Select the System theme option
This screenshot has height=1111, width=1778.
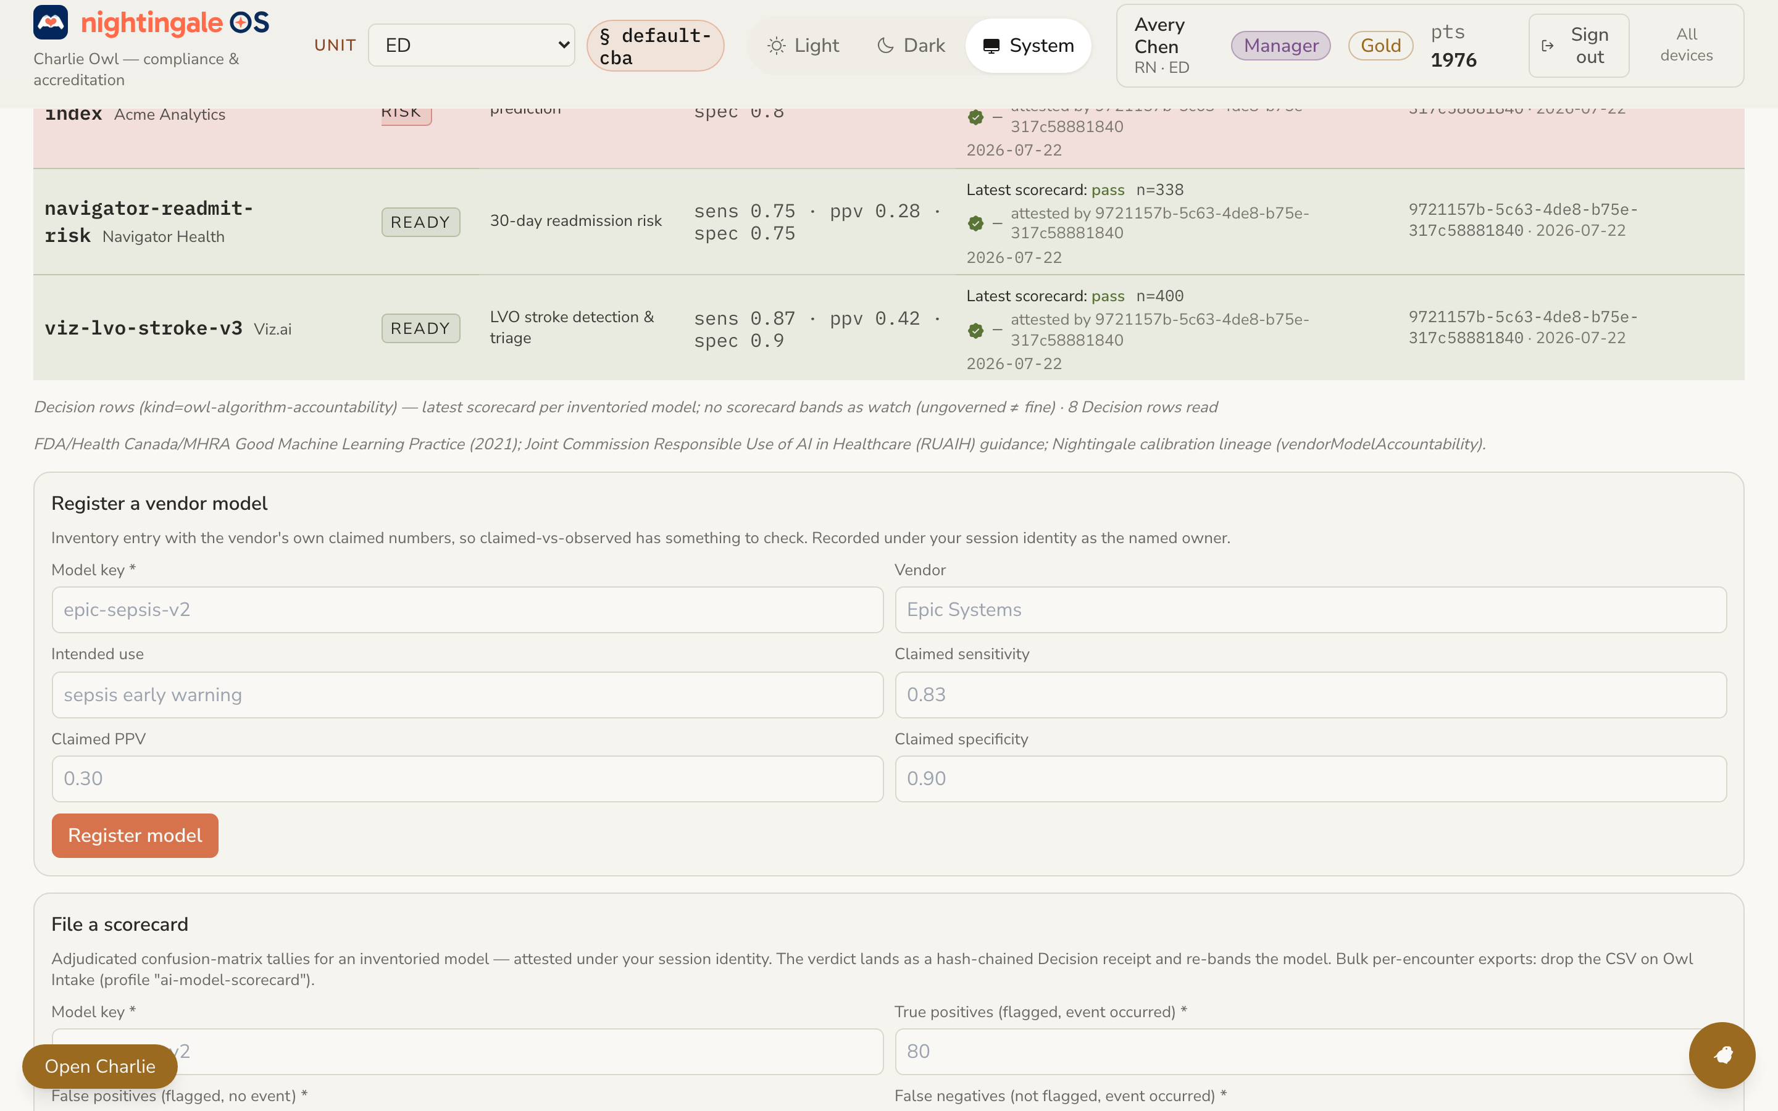coord(1028,46)
